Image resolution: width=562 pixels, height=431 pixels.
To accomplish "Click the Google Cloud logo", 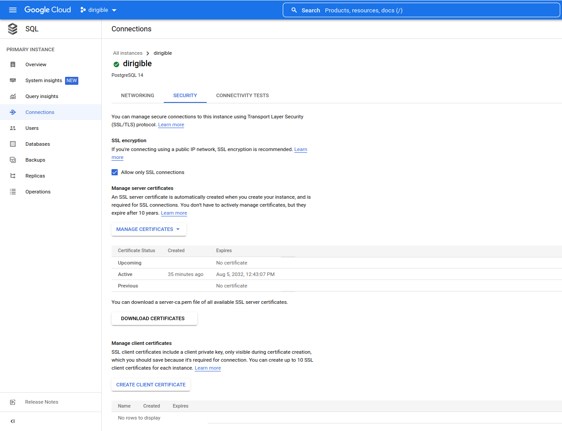I will [x=47, y=10].
